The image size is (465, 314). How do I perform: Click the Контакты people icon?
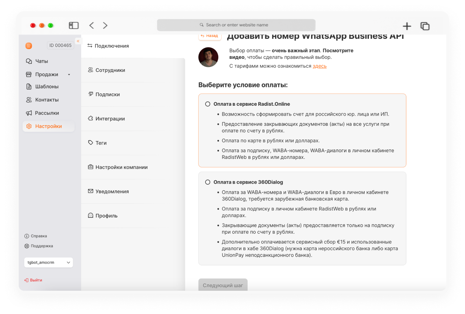coord(29,100)
